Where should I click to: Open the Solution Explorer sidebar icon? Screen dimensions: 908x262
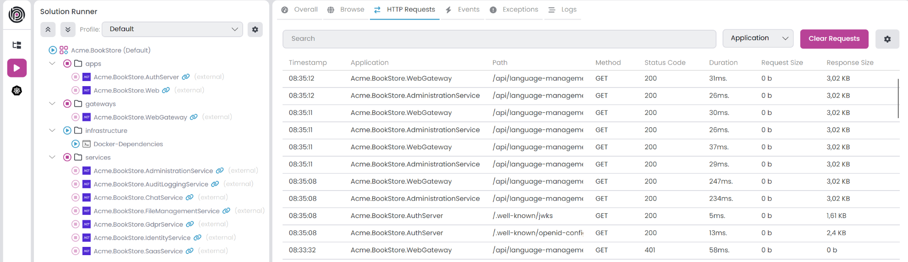tap(17, 45)
